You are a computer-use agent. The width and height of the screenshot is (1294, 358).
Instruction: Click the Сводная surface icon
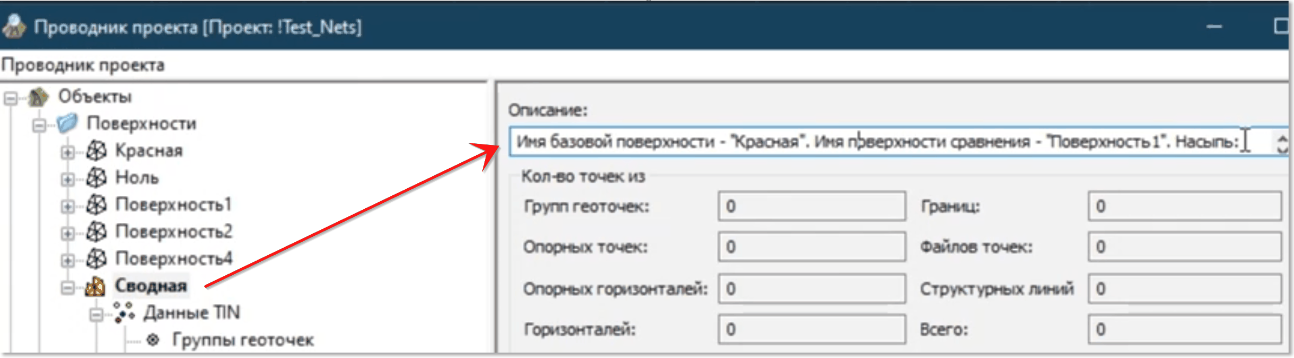point(95,286)
